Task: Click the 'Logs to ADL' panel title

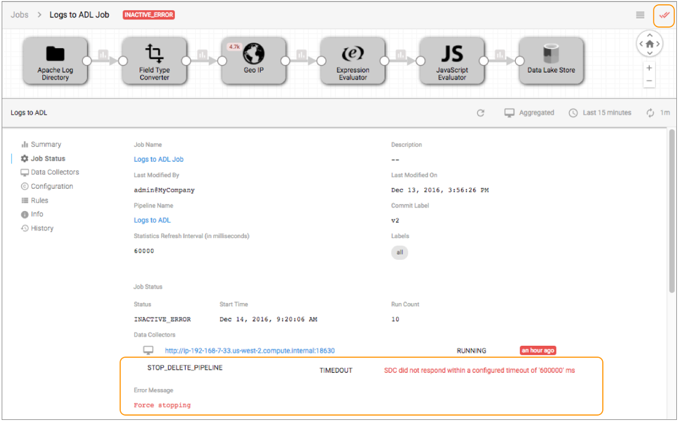Action: pos(29,113)
